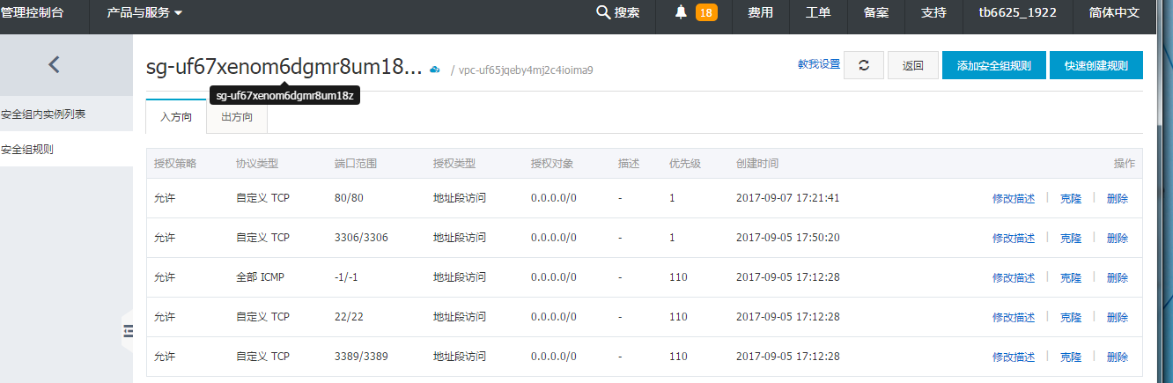Click the 授权策略 column header
Image resolution: width=1173 pixels, height=383 pixels.
(x=175, y=164)
